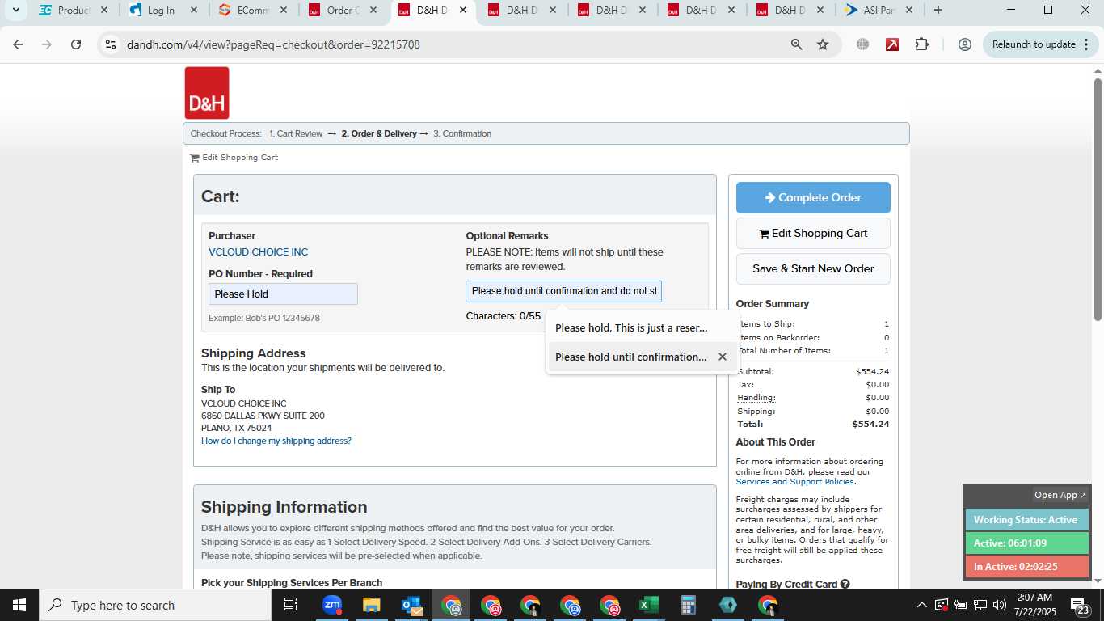Open a new browser tab
The image size is (1104, 621).
tap(938, 10)
